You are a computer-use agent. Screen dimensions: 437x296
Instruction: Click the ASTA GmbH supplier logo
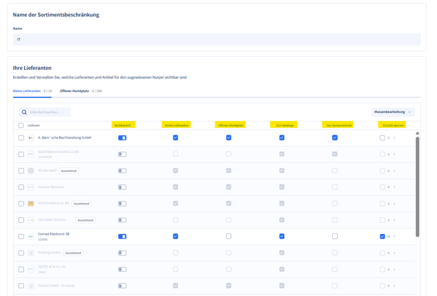point(31,204)
